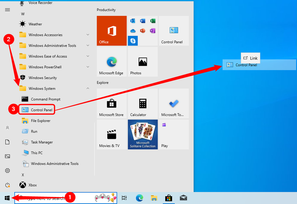Image resolution: width=297 pixels, height=204 pixels.
Task: Open the Photos tile
Action: pos(143,62)
